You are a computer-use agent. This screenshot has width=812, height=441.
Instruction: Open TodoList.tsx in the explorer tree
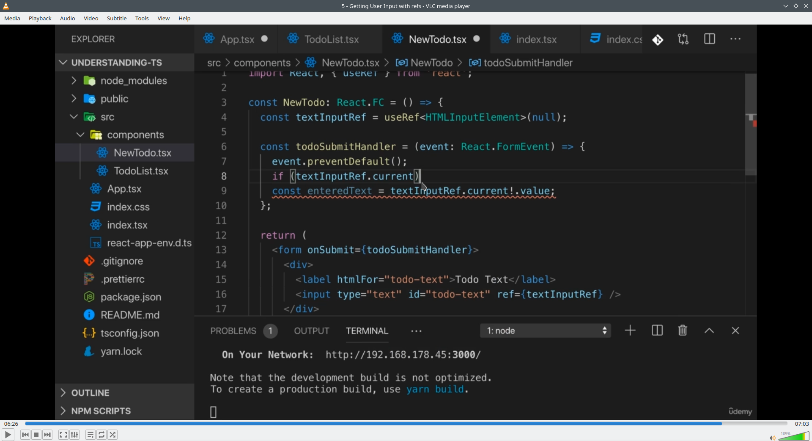(125, 171)
